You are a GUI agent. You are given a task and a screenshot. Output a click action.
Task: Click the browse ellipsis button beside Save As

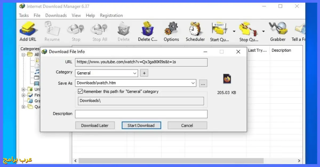pos(203,83)
